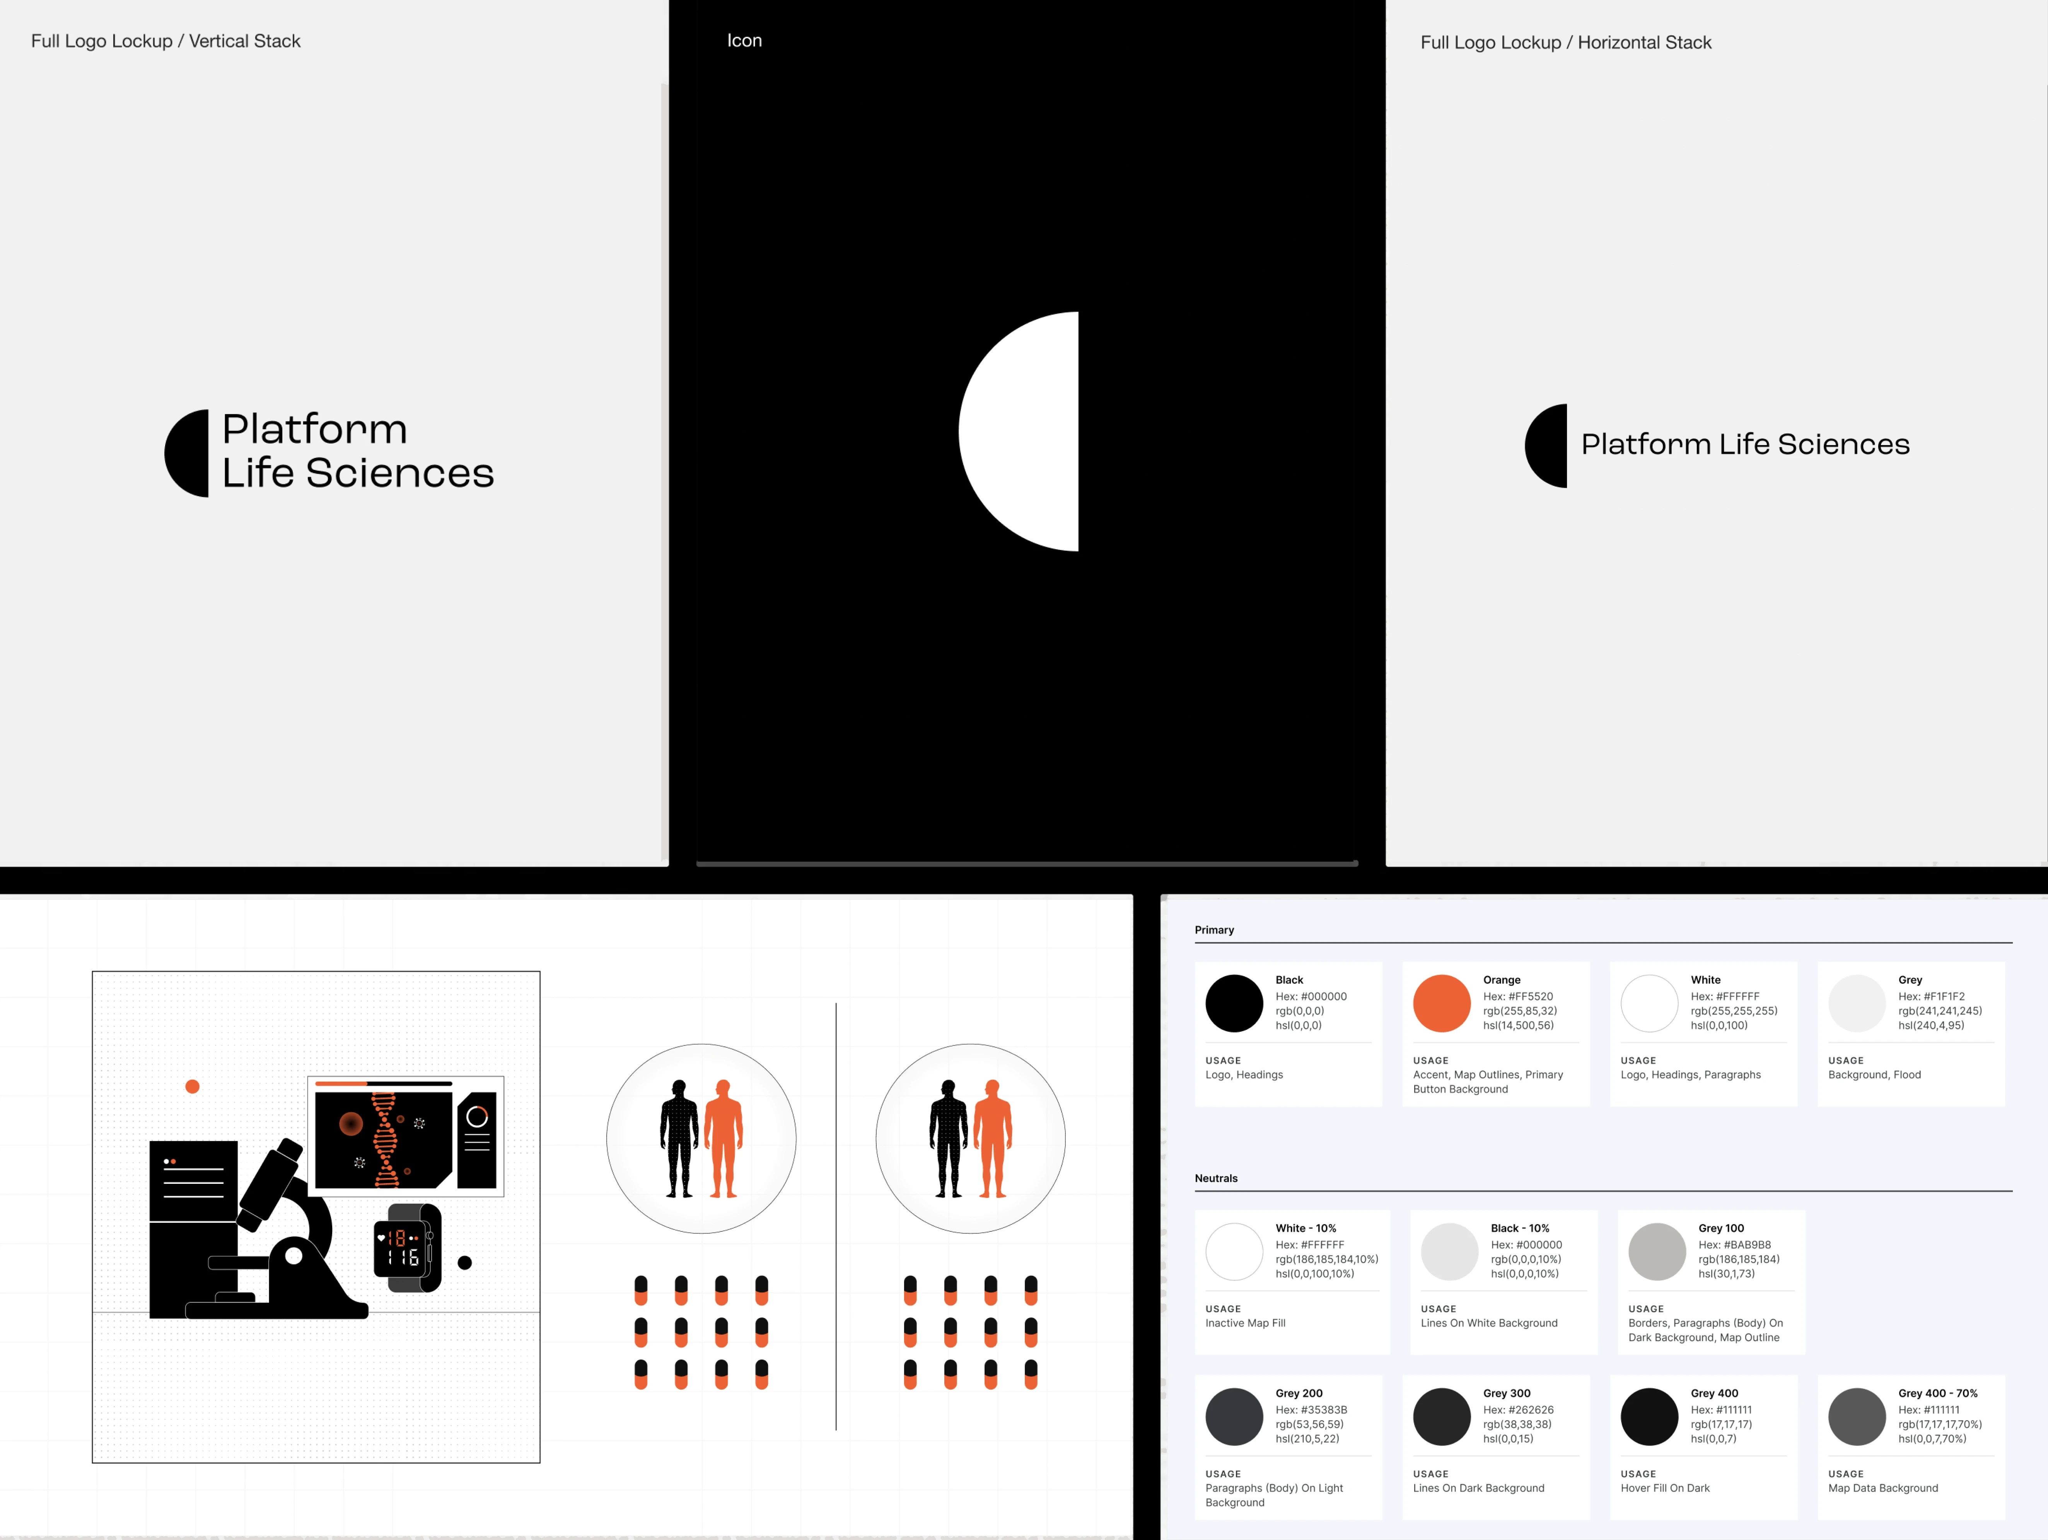Image resolution: width=2048 pixels, height=1540 pixels.
Task: Click the 'Platform Life Sciences' horizontal wordmark
Action: (x=1745, y=444)
